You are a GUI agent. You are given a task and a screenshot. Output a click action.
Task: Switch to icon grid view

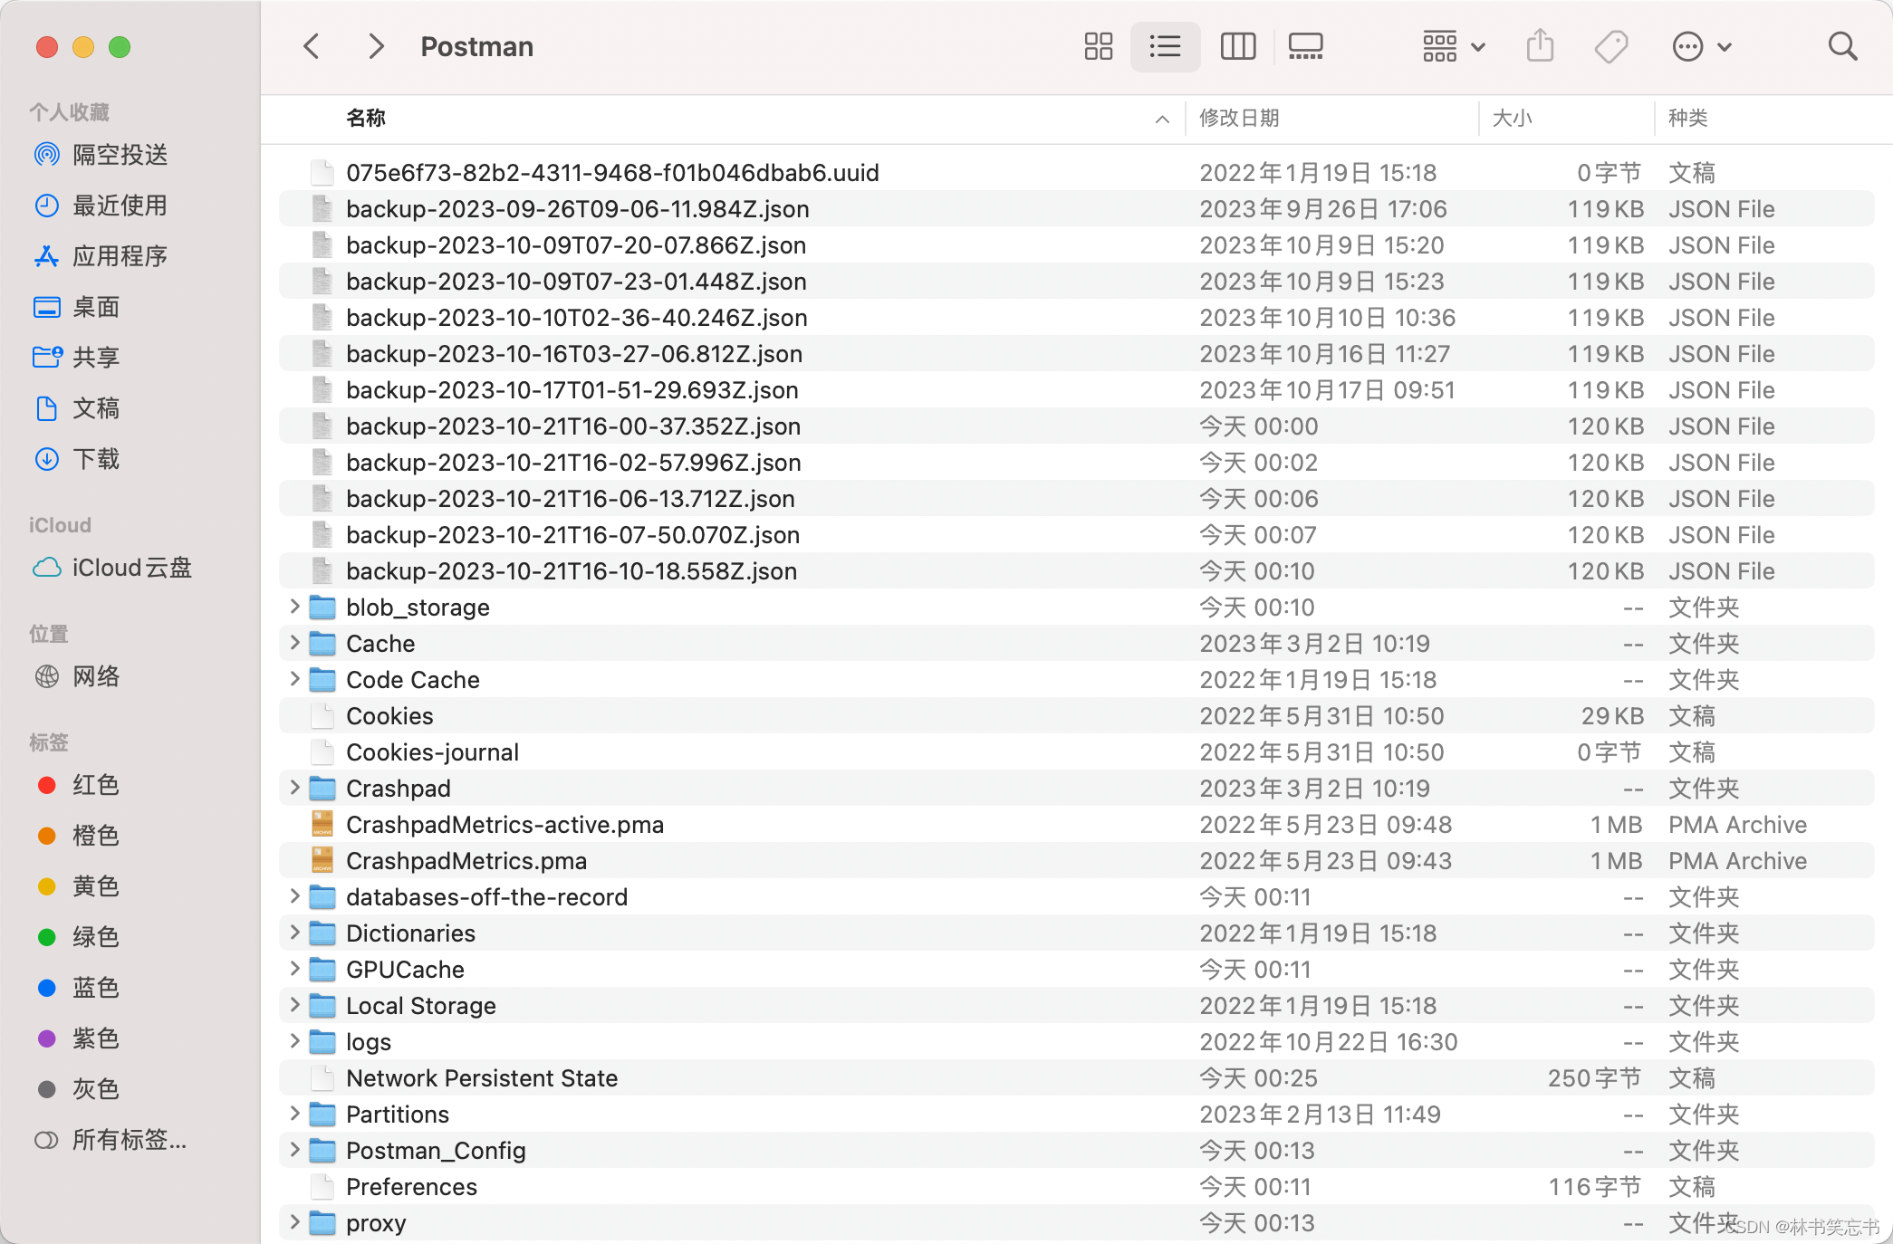[1098, 46]
